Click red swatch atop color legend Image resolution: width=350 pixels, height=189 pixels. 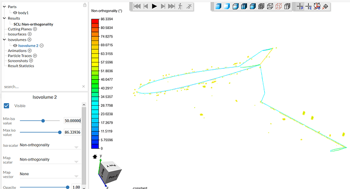(x=95, y=21)
